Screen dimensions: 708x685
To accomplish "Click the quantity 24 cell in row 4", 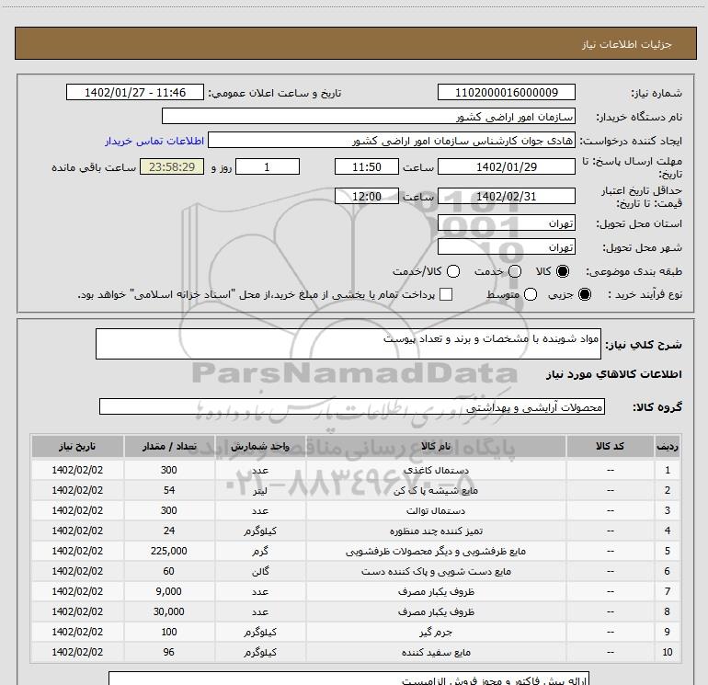I will coord(169,531).
